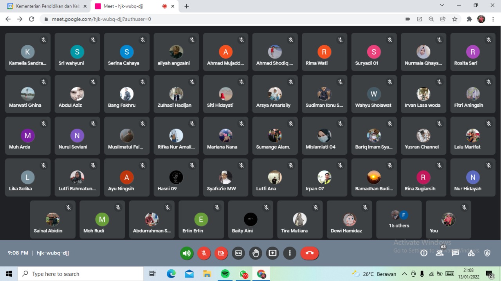Bookmark this page with the star icon
The image size is (501, 281).
click(455, 19)
